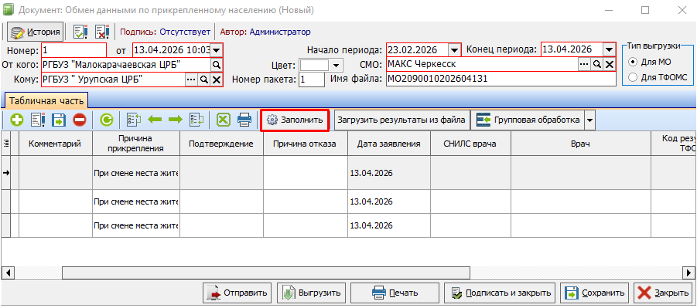697x308 pixels.
Task: Click Подписать и закрыть button
Action: click(x=500, y=293)
